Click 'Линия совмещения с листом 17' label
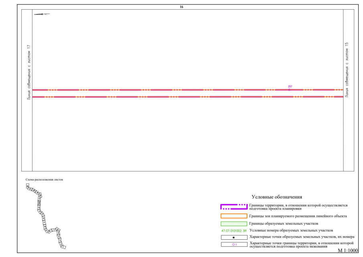This screenshot has width=363, height=257. (x=27, y=72)
